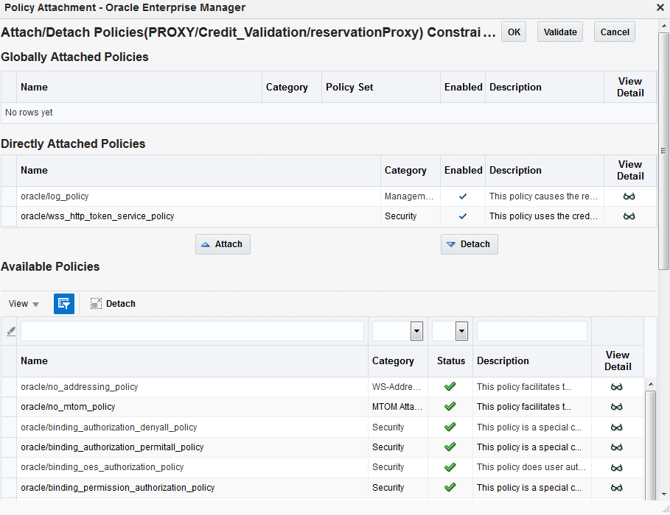Click row selector for oracle/log_policy

tap(9, 196)
